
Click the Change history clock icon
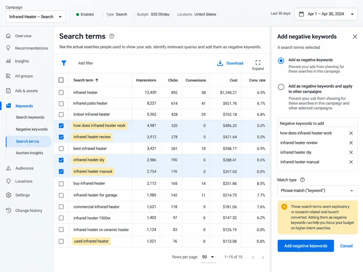click(8, 210)
